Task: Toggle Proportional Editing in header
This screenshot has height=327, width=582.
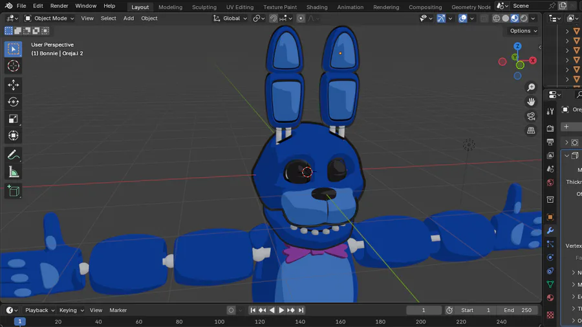Action: [x=301, y=18]
